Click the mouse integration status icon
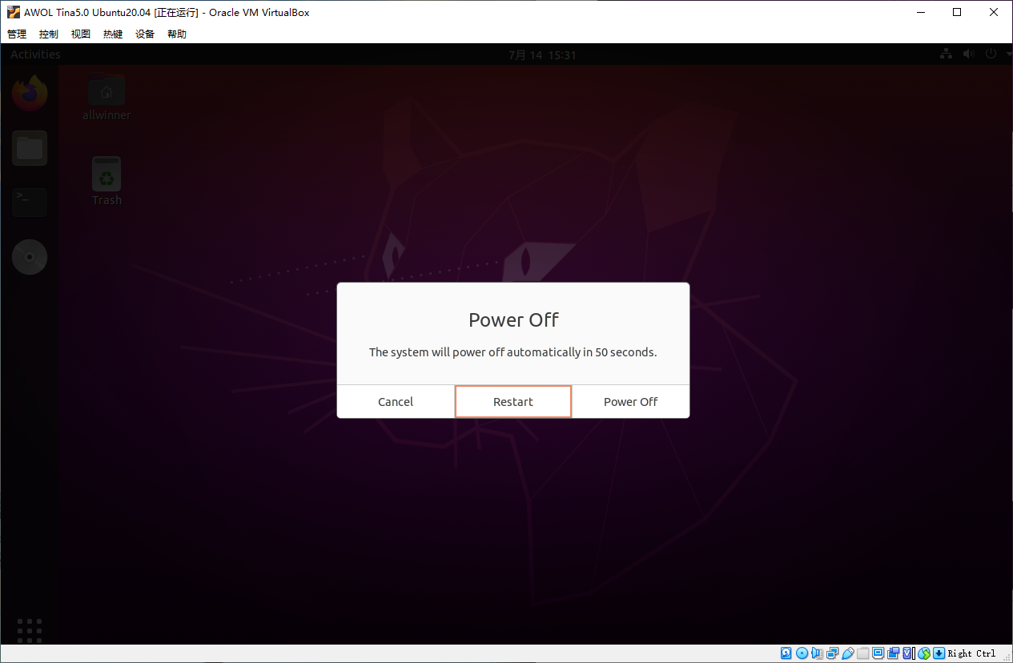This screenshot has height=663, width=1013. click(x=924, y=653)
